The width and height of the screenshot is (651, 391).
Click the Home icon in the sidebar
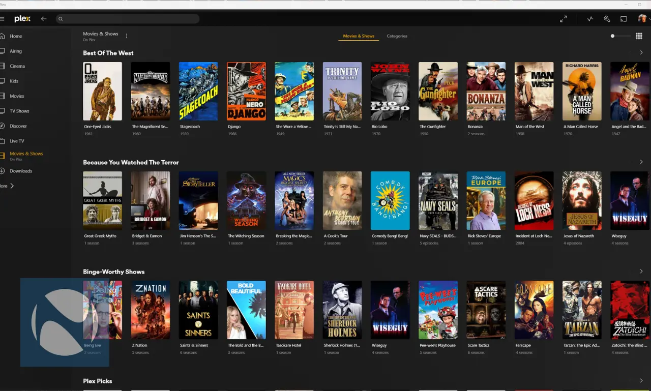(3, 36)
